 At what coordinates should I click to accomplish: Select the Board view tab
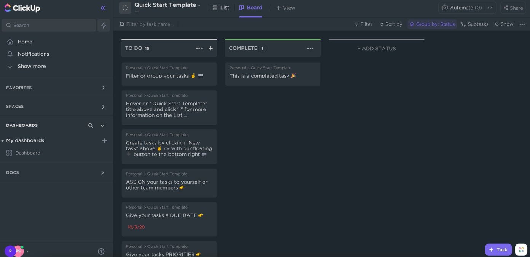pyautogui.click(x=251, y=8)
